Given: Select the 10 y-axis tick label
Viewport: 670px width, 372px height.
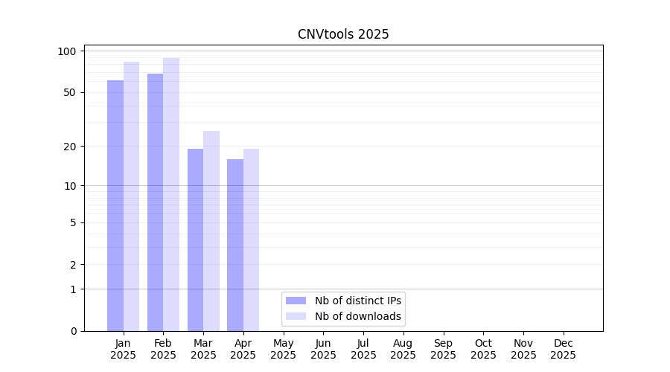Looking at the screenshot, I should click(70, 186).
